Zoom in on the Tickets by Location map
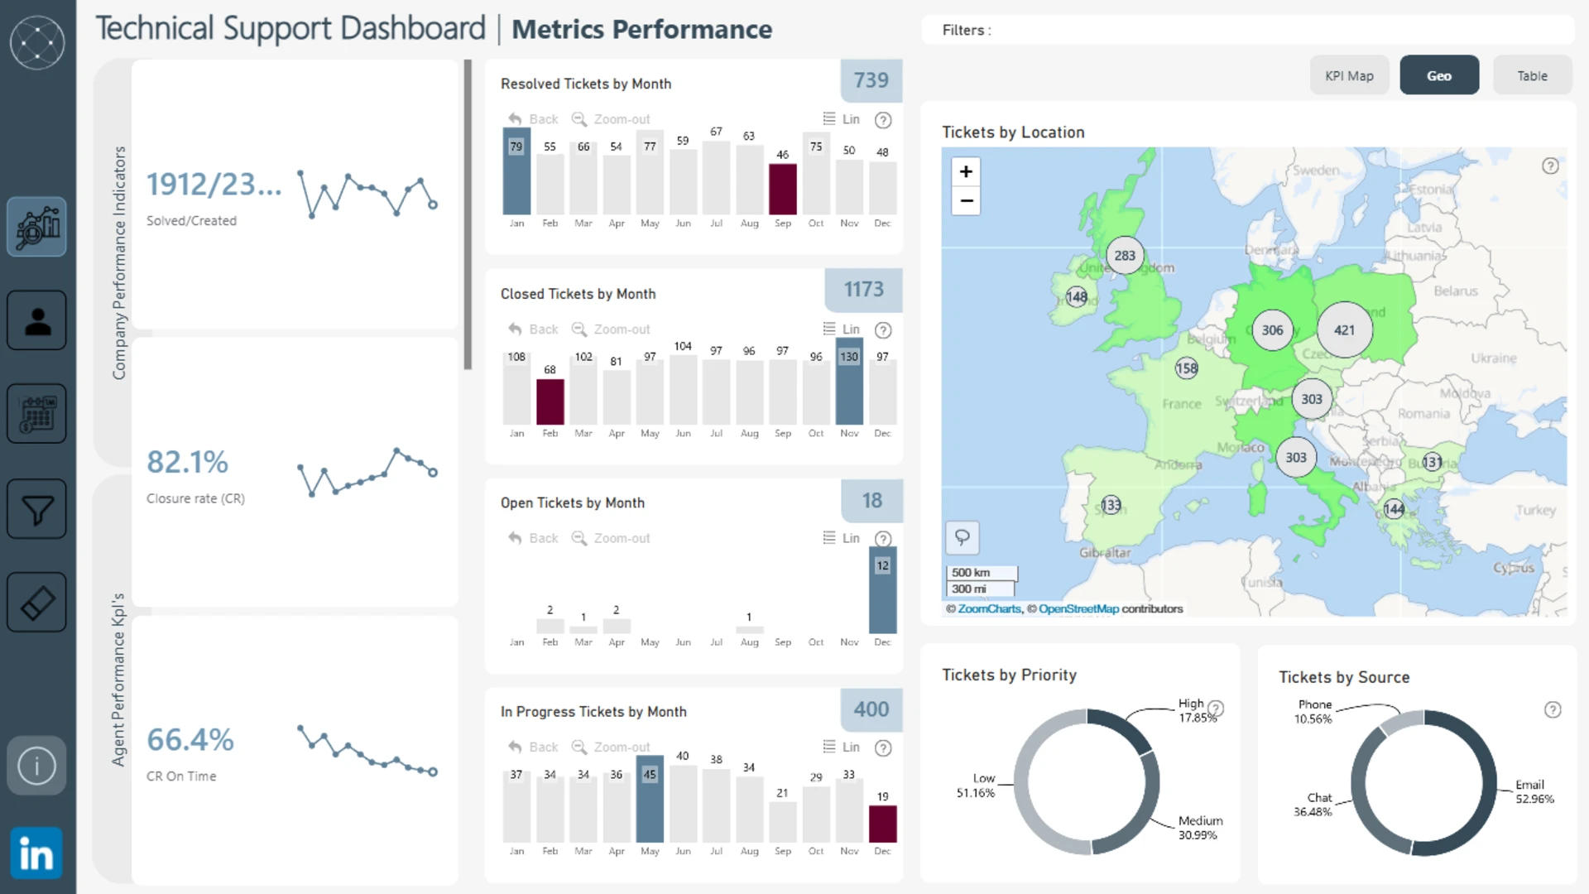Screen dimensions: 1589x894 click(x=966, y=171)
